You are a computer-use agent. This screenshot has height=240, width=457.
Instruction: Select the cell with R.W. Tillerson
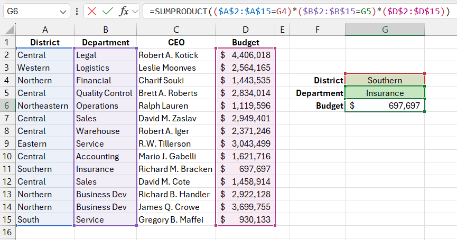pos(176,143)
